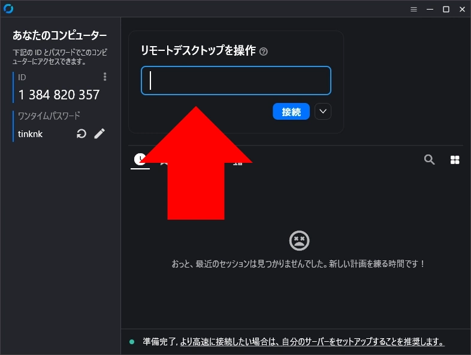Image resolution: width=471 pixels, height=355 pixels.
Task: Refresh the one-time password
Action: [x=81, y=133]
